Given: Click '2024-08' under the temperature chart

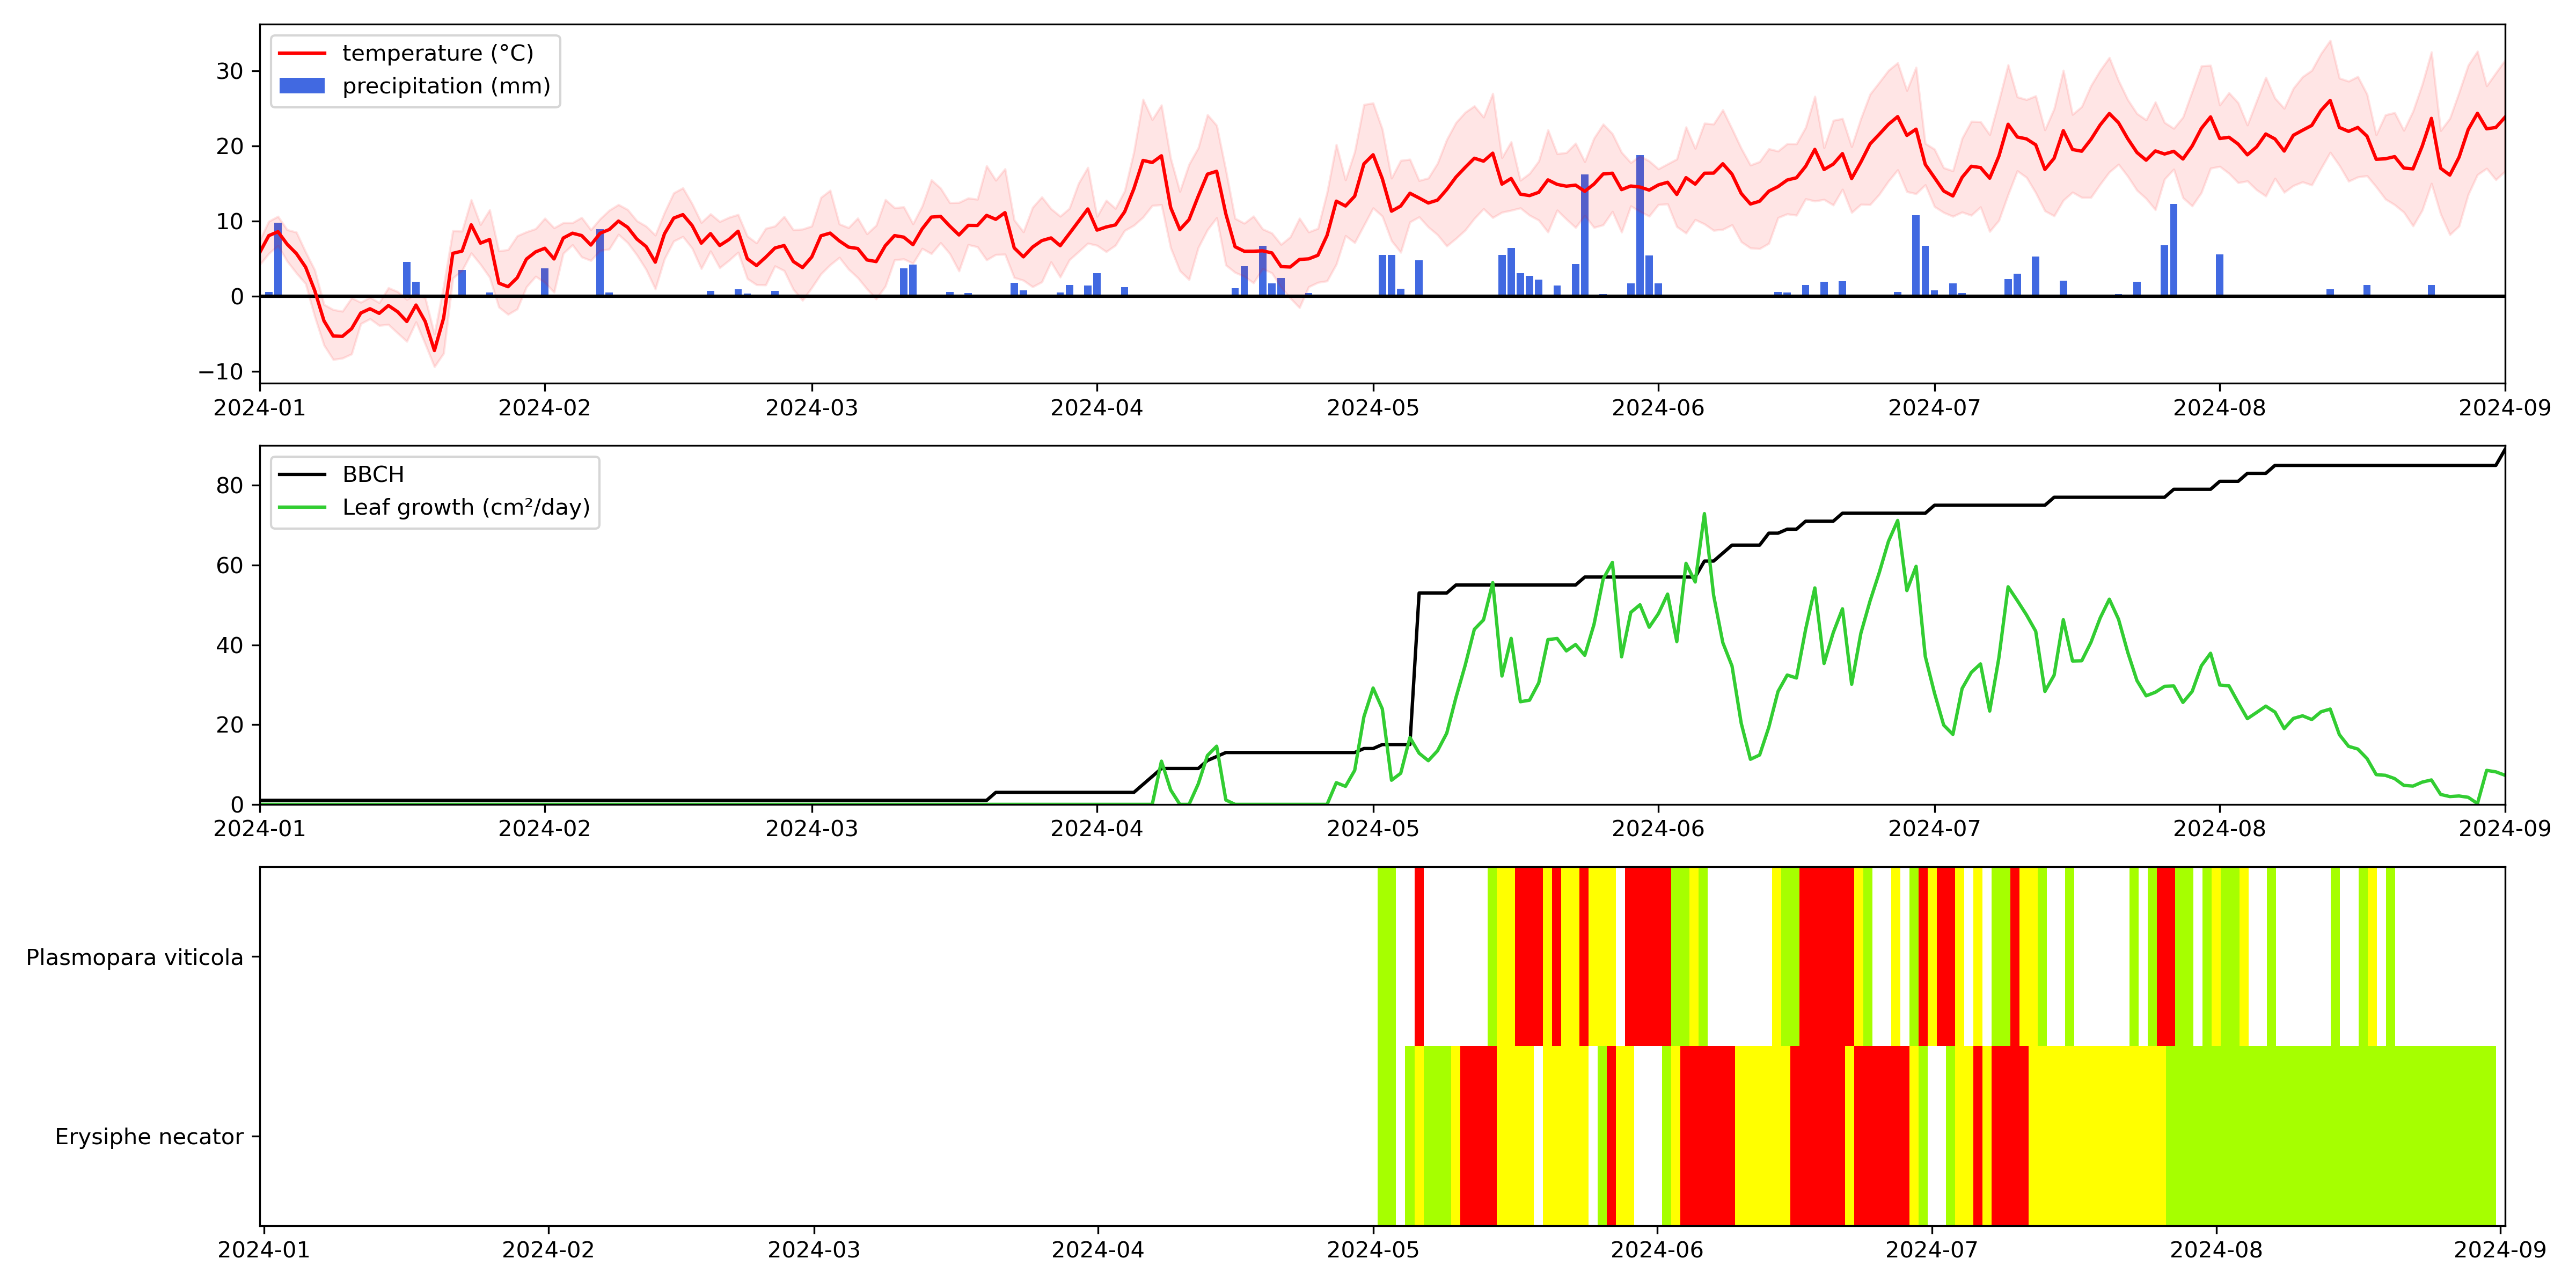Looking at the screenshot, I should 2220,408.
